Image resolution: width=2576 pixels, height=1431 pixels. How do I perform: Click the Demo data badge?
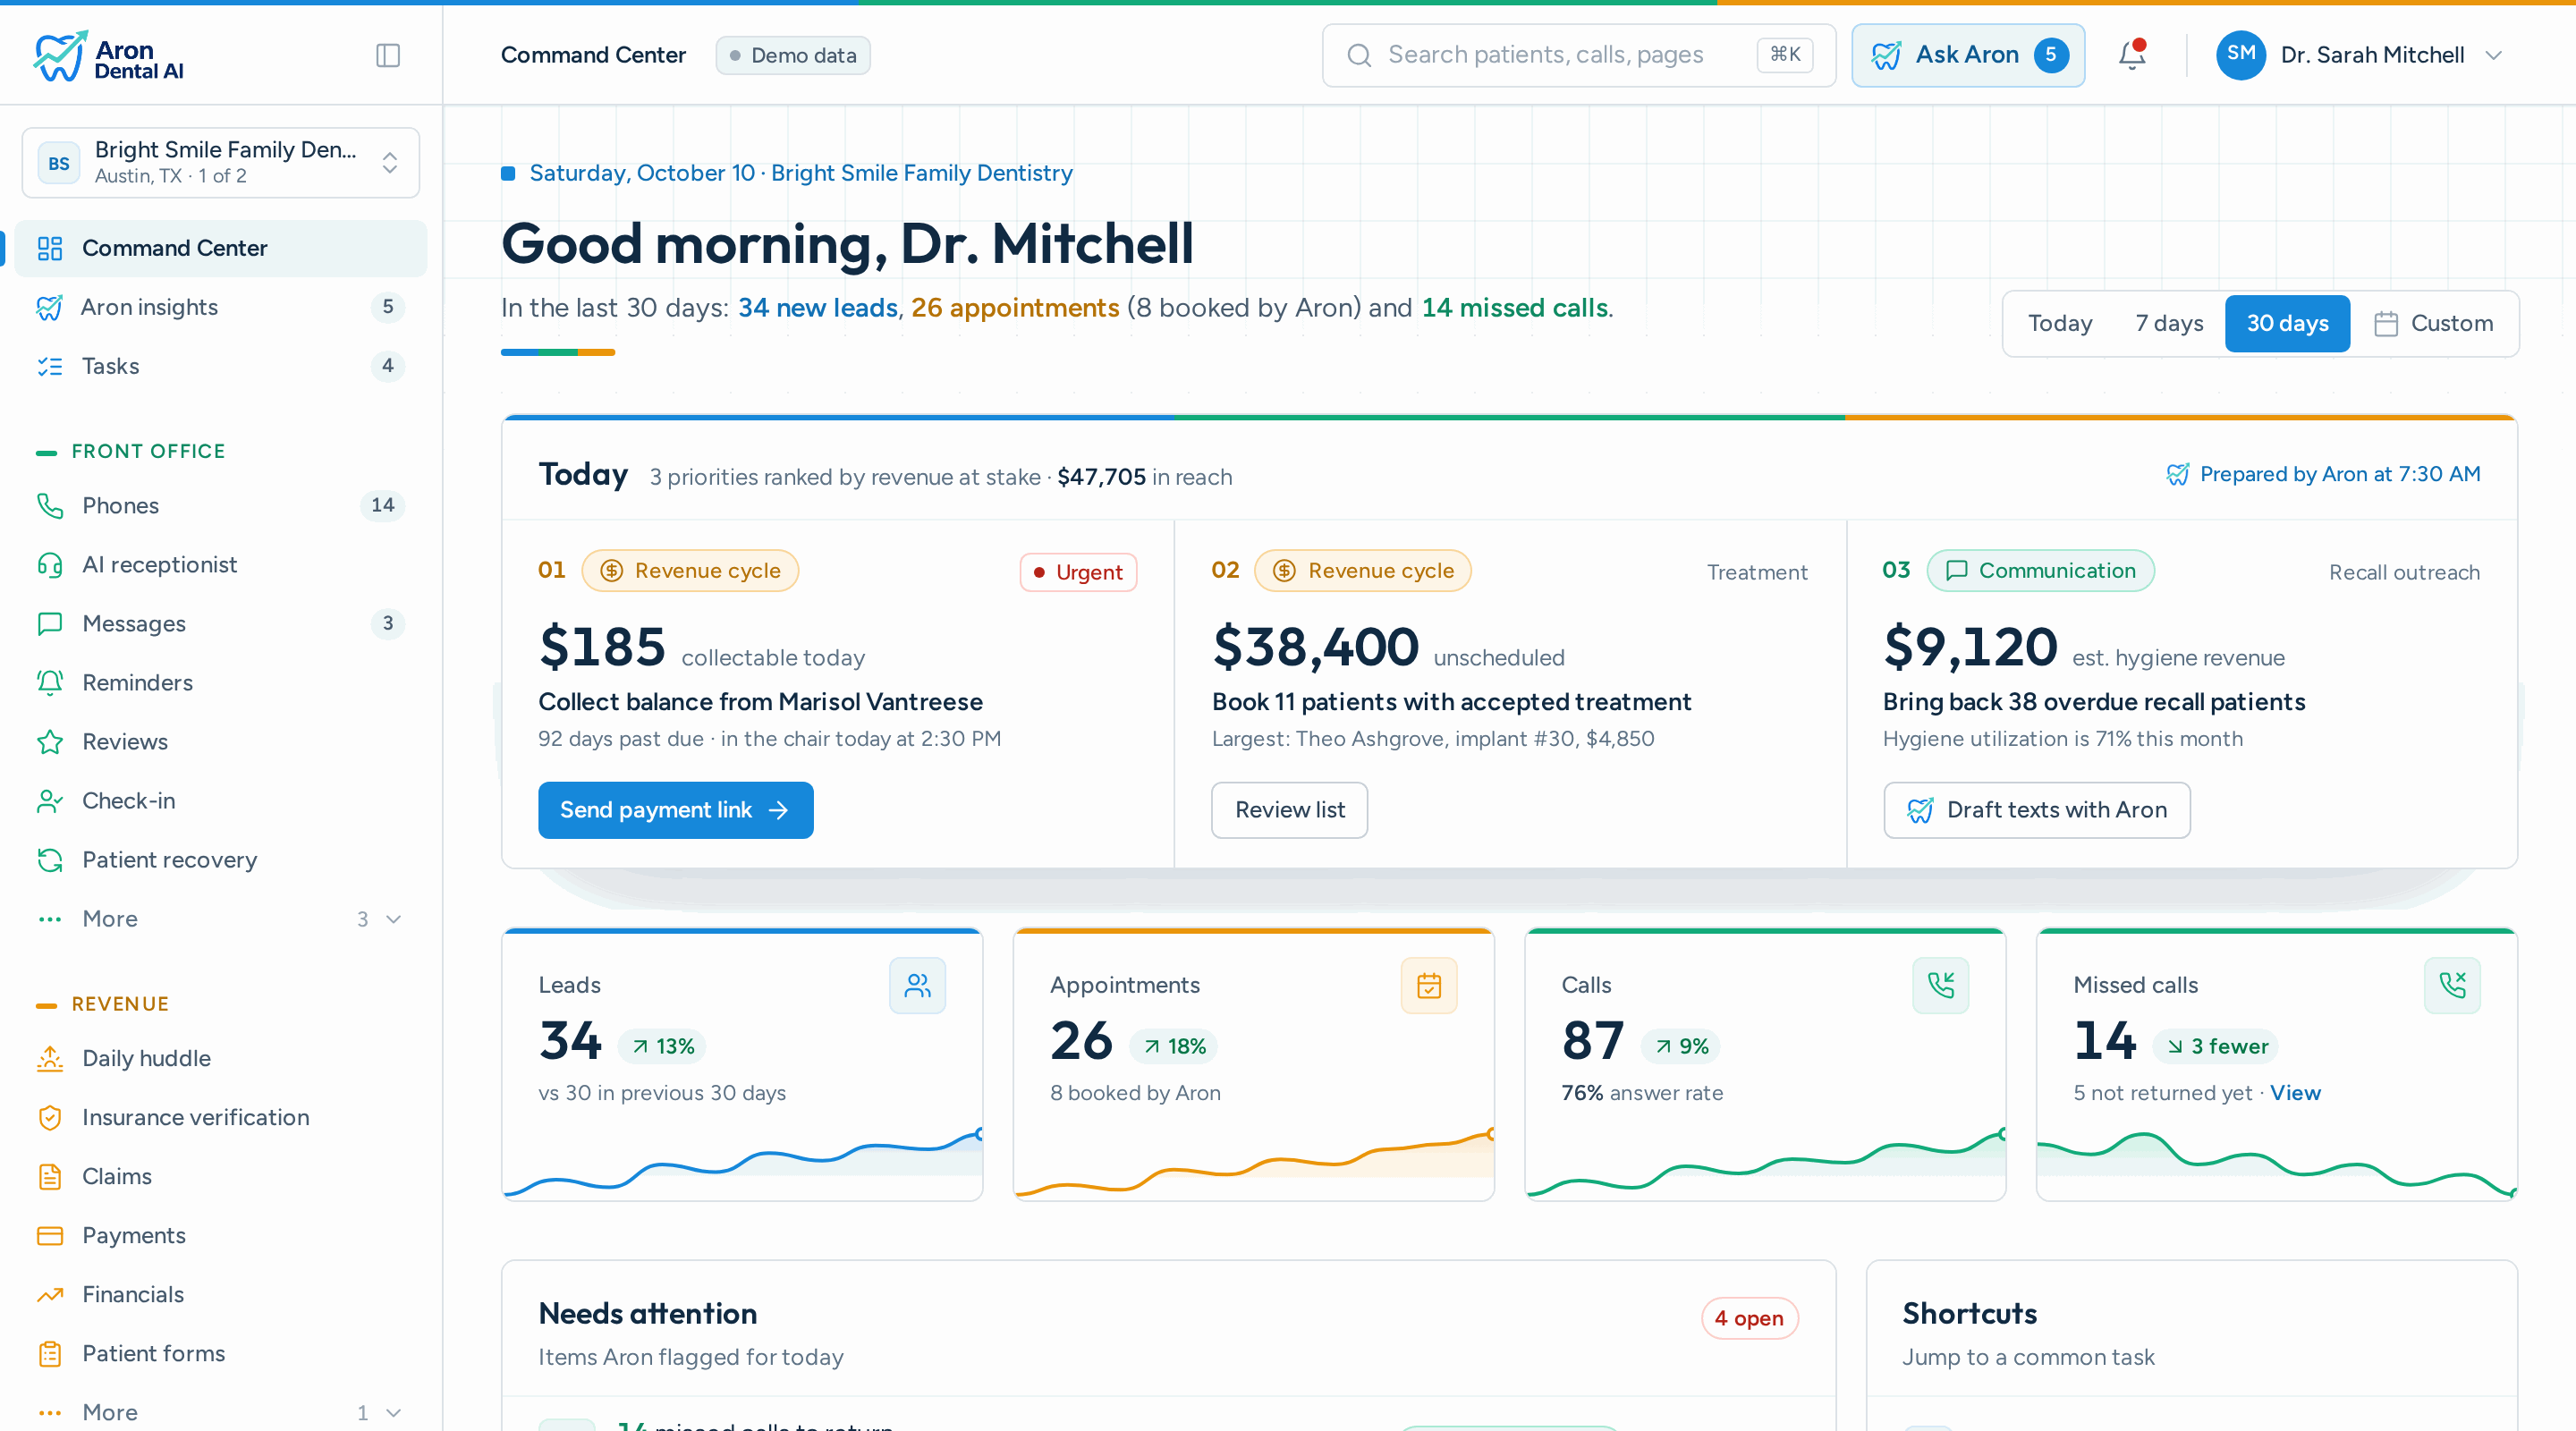(792, 55)
